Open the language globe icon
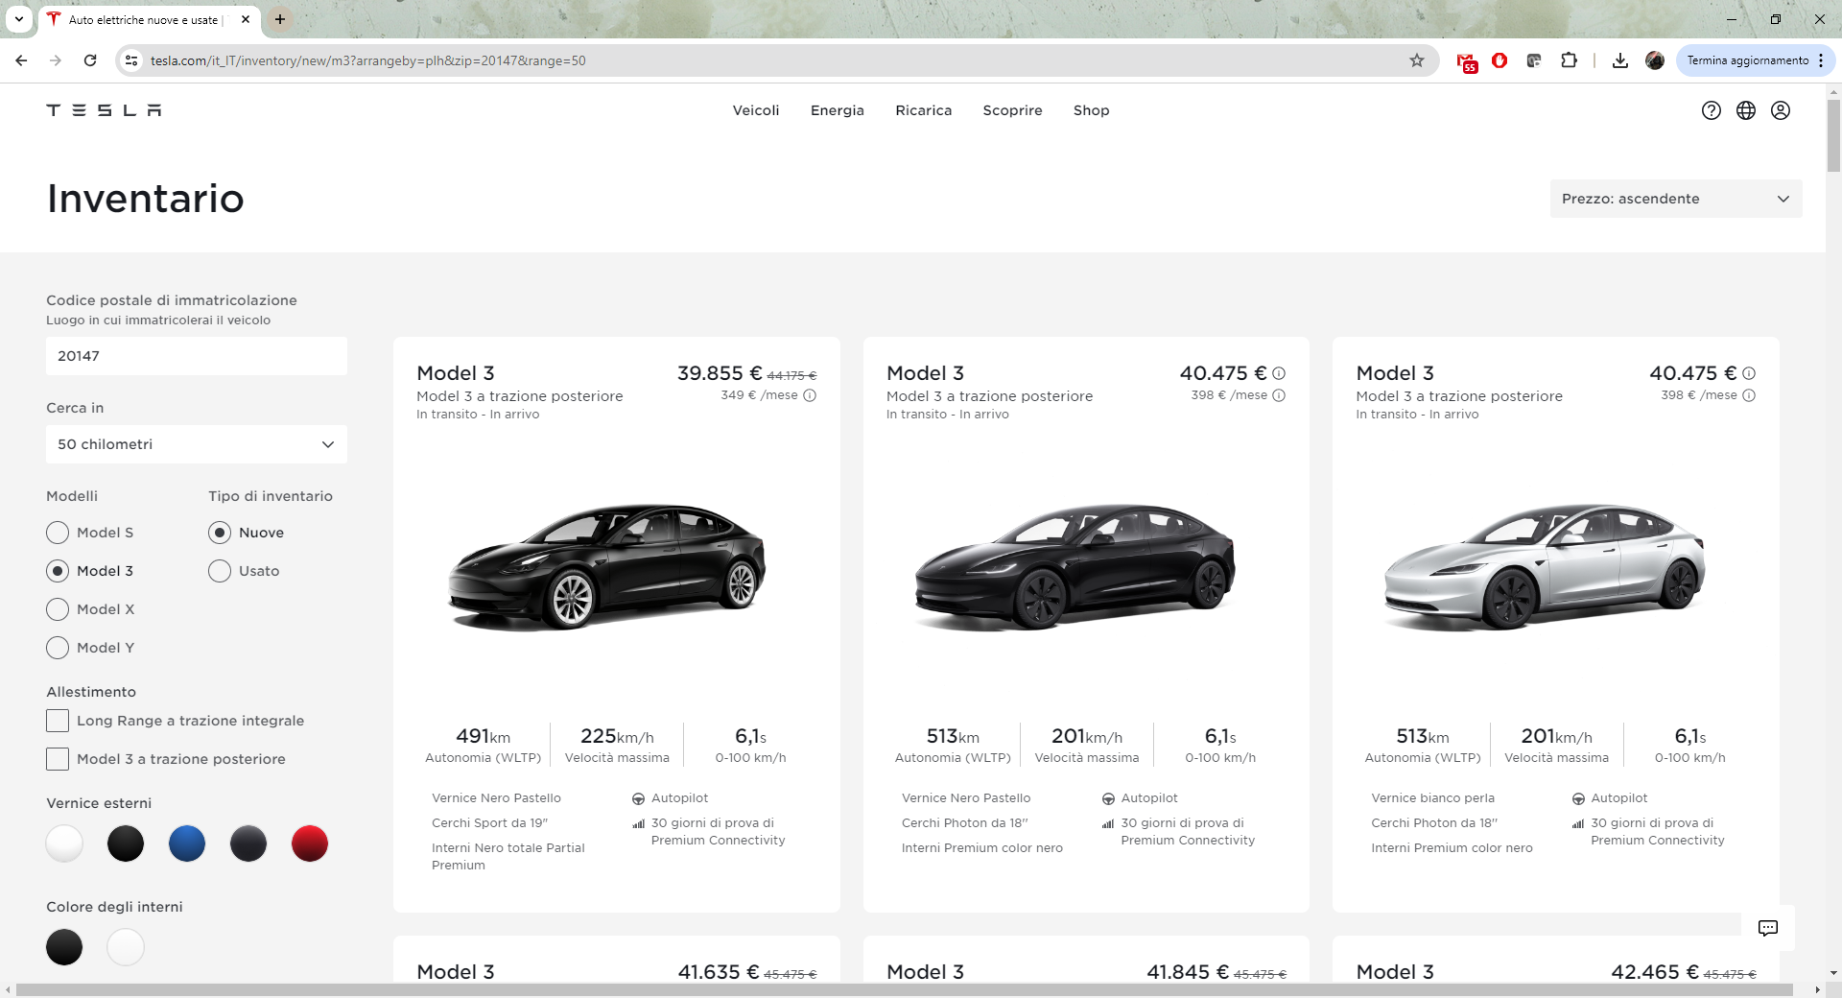The image size is (1842, 998). pos(1746,110)
